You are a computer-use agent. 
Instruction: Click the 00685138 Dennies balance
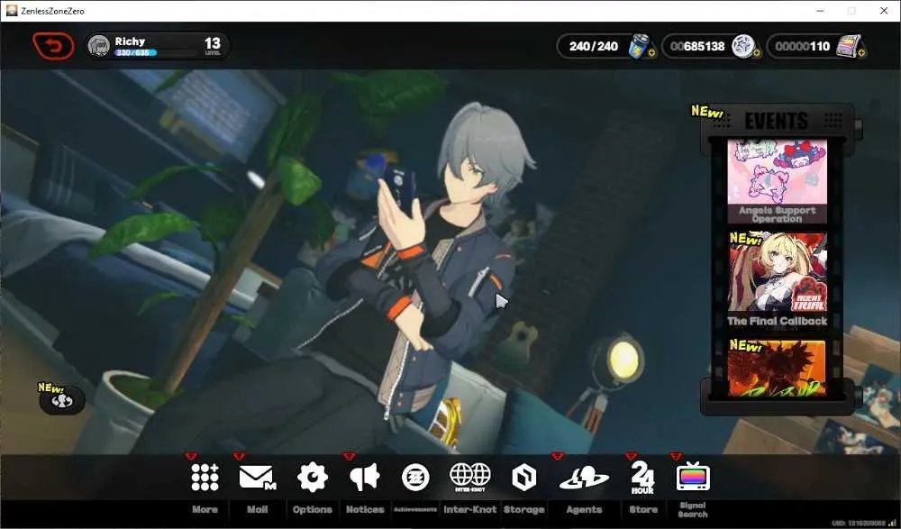(697, 46)
